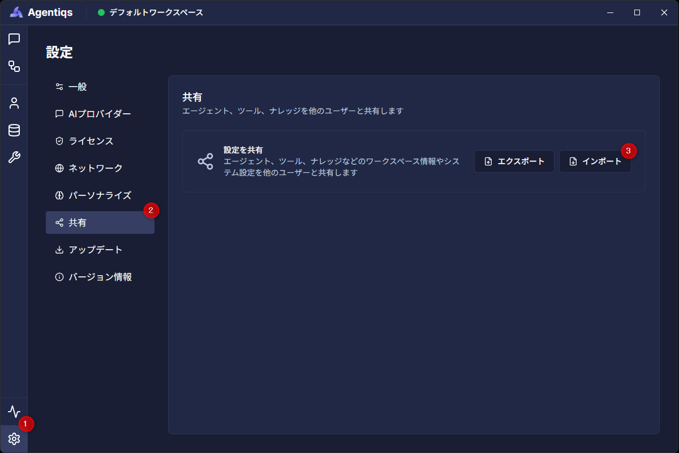Open the workflow icon in sidebar
The height and width of the screenshot is (453, 679).
coord(14,66)
